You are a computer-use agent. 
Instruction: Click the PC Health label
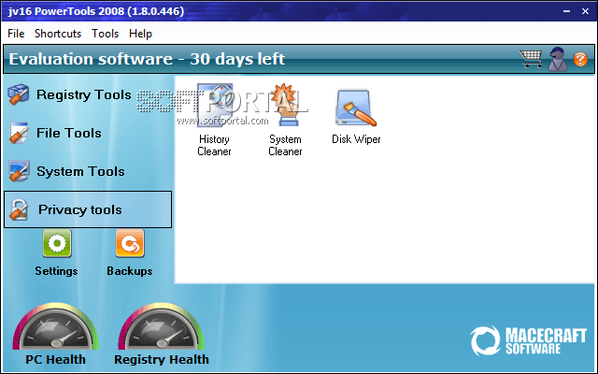(x=56, y=359)
